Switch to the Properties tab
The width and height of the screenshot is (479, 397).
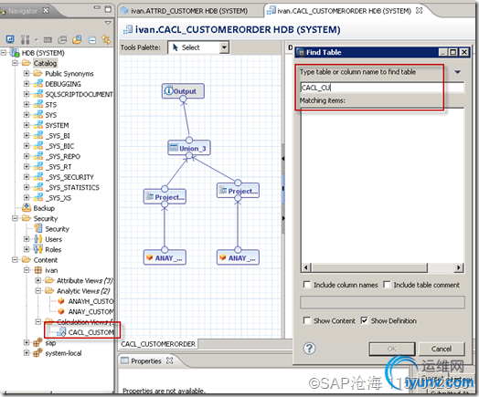tap(146, 361)
